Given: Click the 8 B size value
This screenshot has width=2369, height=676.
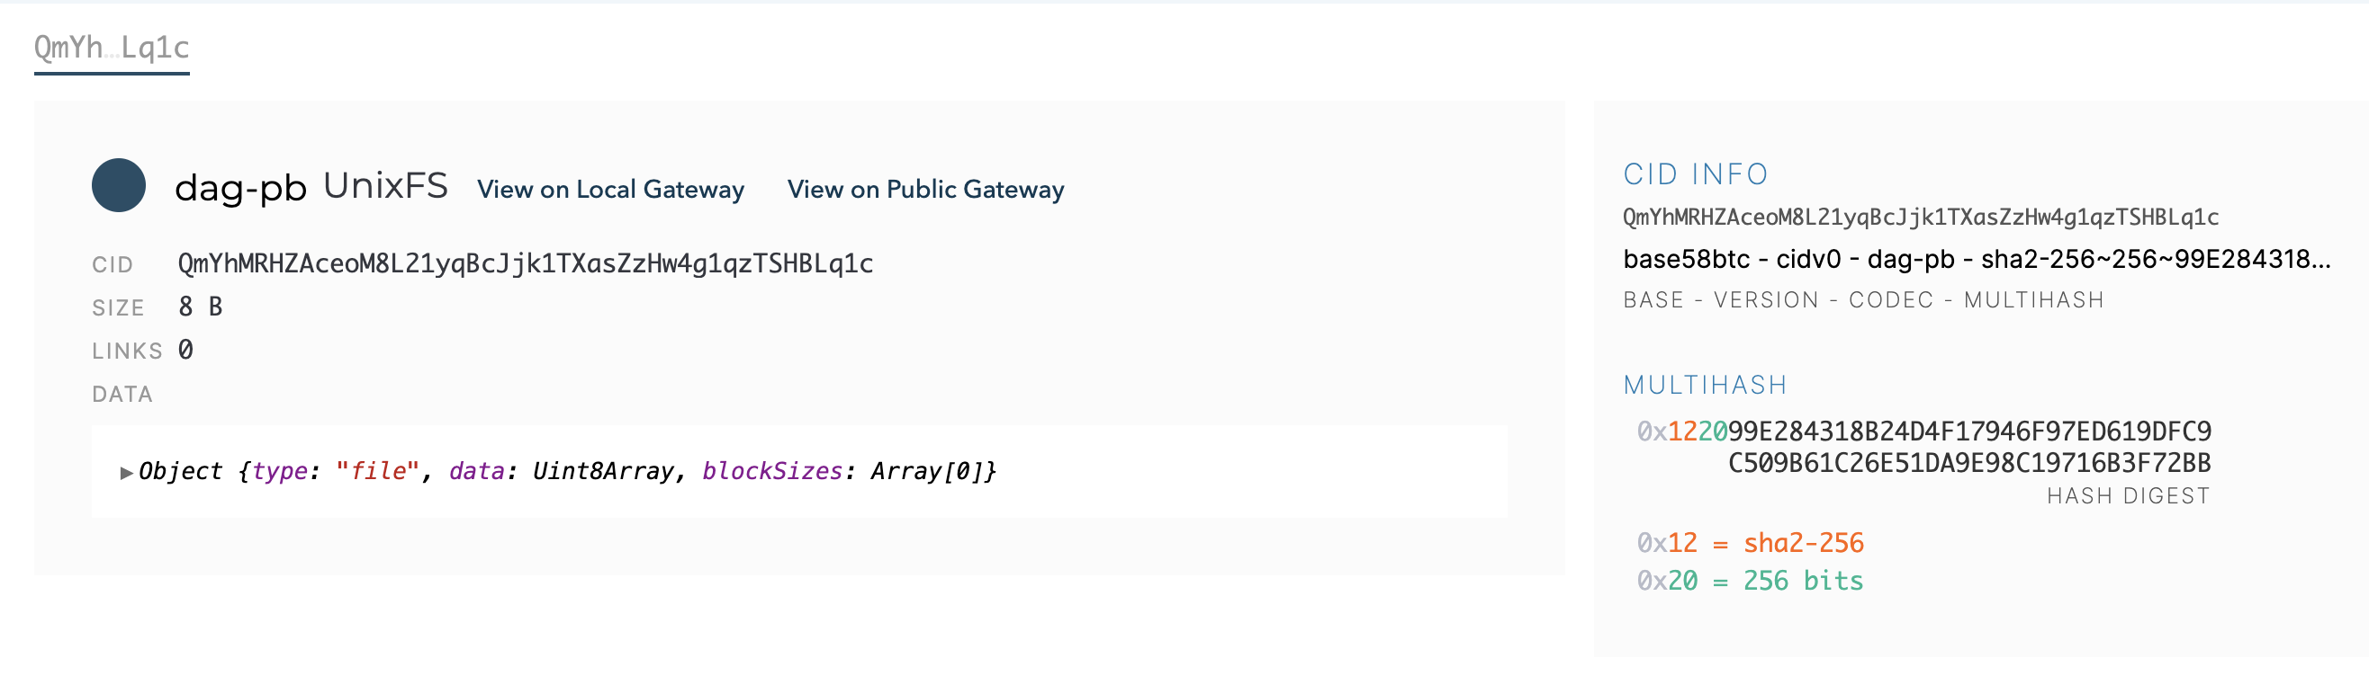Looking at the screenshot, I should coord(201,307).
